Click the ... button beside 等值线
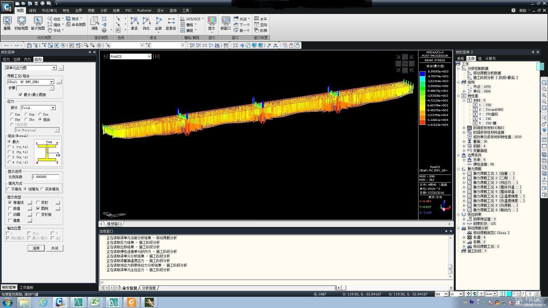 tap(30, 202)
